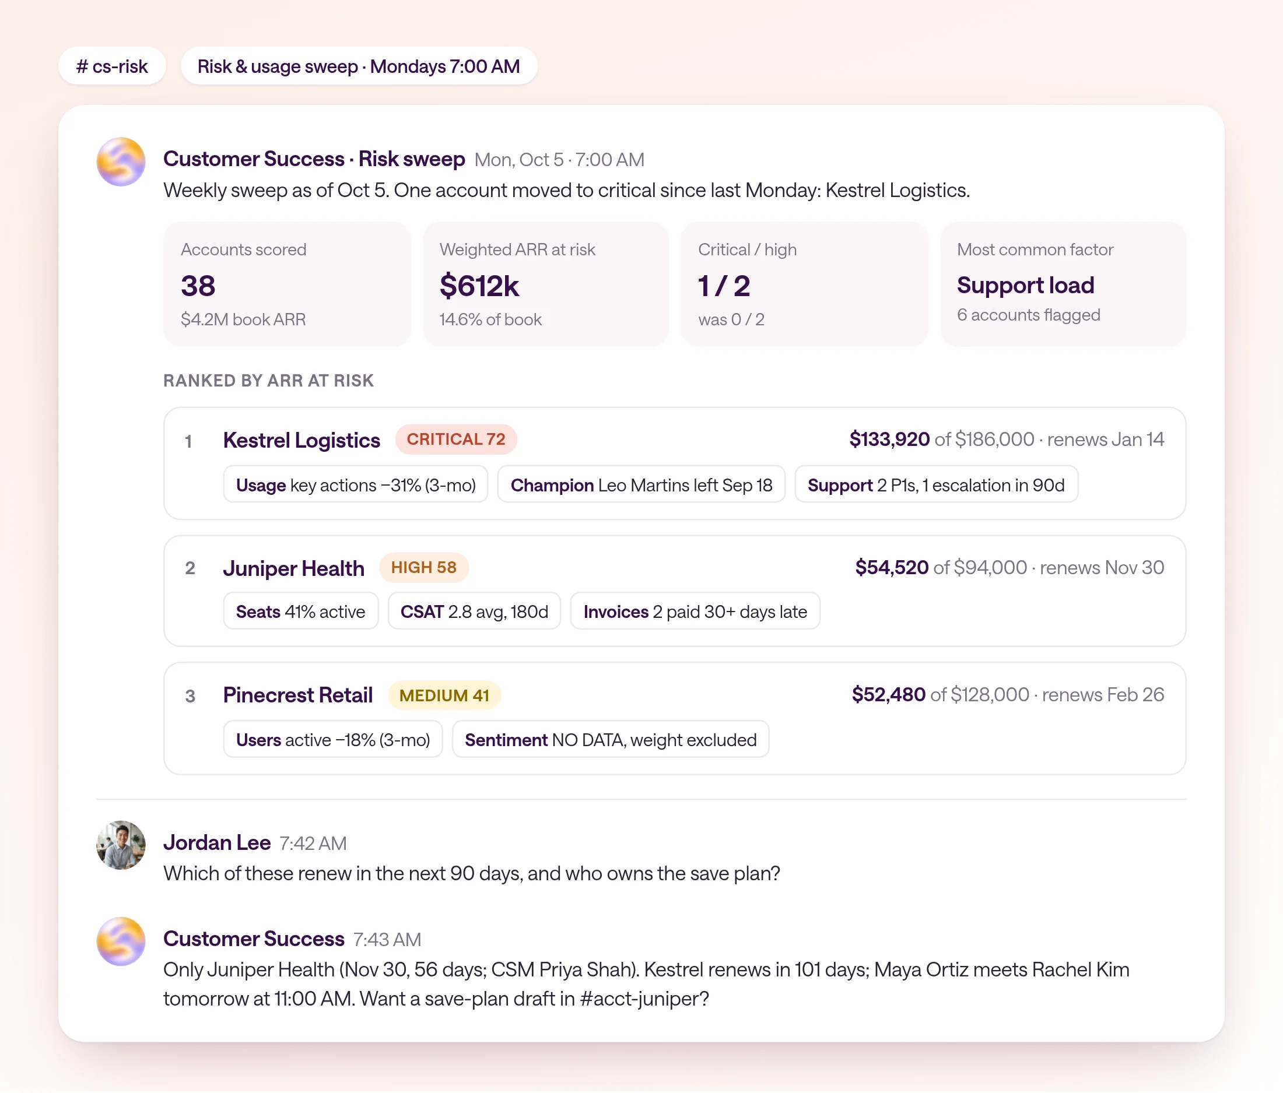This screenshot has height=1093, width=1283.
Task: Open the # cs-risk channel pill
Action: (x=112, y=66)
